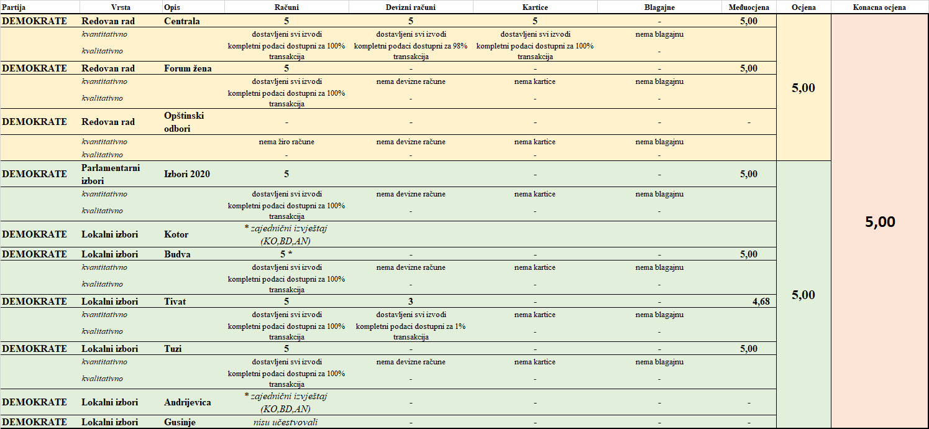Select "dostavljeni svi izvodi" in the Kartice column
This screenshot has width=929, height=429.
535,34
